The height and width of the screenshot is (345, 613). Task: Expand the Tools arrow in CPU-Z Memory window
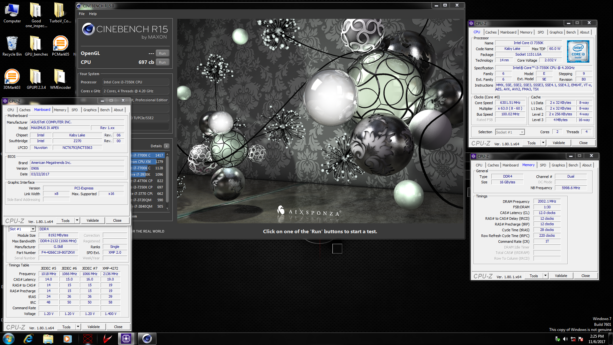pyautogui.click(x=545, y=276)
